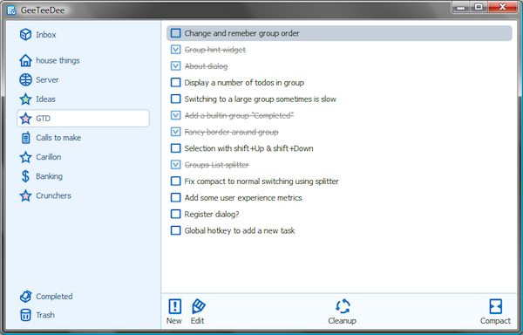Open the Trash group label
Image resolution: width=523 pixels, height=335 pixels.
[45, 315]
